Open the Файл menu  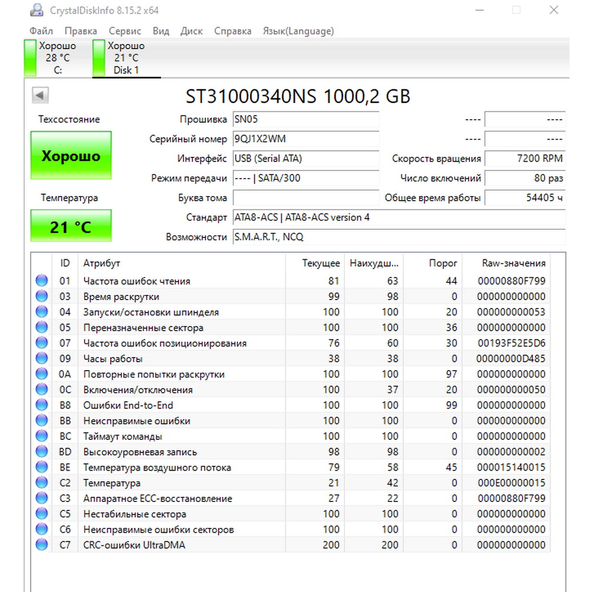[41, 31]
